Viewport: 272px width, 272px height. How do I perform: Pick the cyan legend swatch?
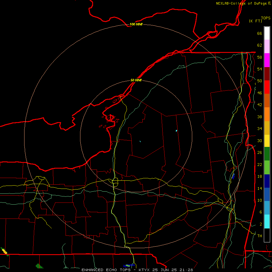click(267, 222)
